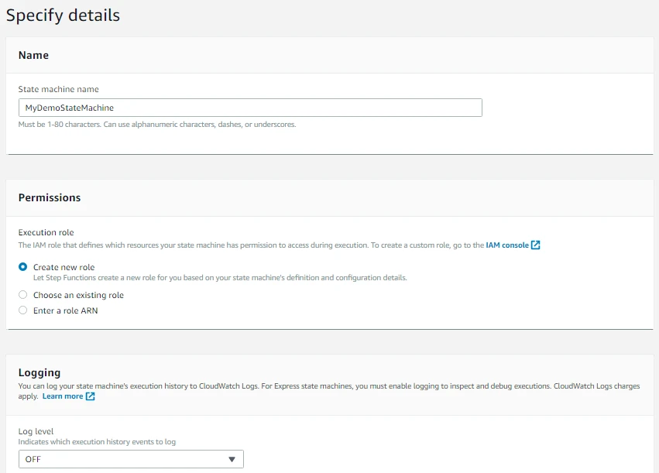Click the Name section heading
The height and width of the screenshot is (473, 659).
click(x=33, y=55)
